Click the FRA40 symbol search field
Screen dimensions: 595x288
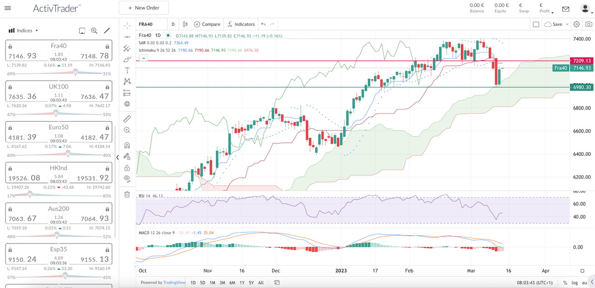tap(152, 24)
